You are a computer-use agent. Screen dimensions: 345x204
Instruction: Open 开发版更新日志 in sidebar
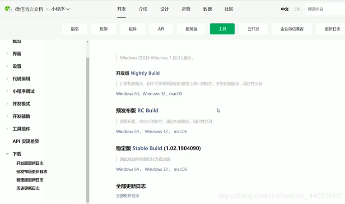(30, 163)
